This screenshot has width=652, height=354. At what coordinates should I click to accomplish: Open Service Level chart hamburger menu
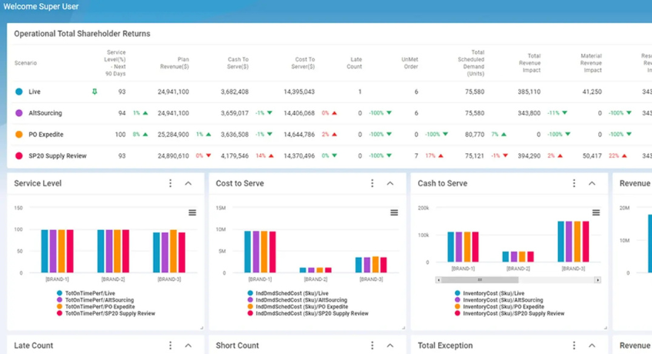click(x=192, y=213)
